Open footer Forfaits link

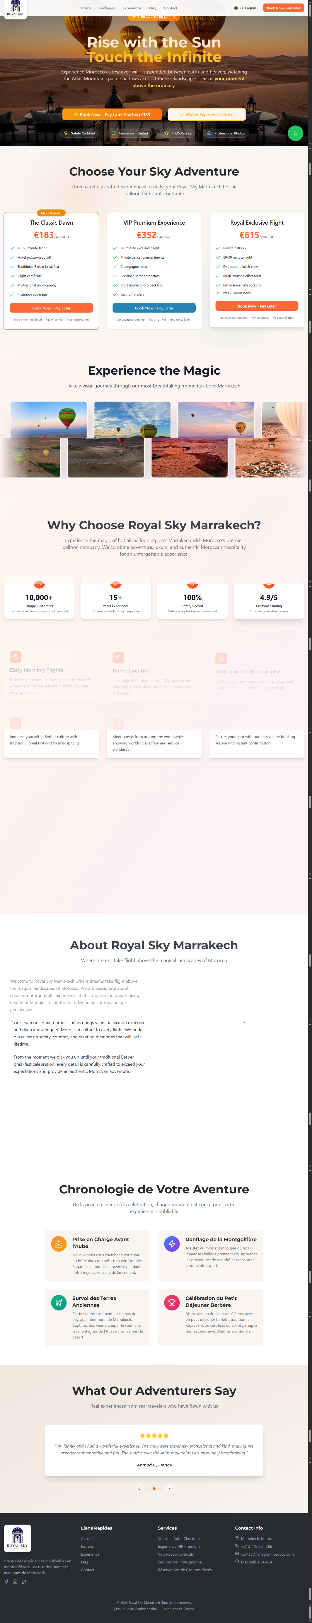click(x=87, y=1546)
